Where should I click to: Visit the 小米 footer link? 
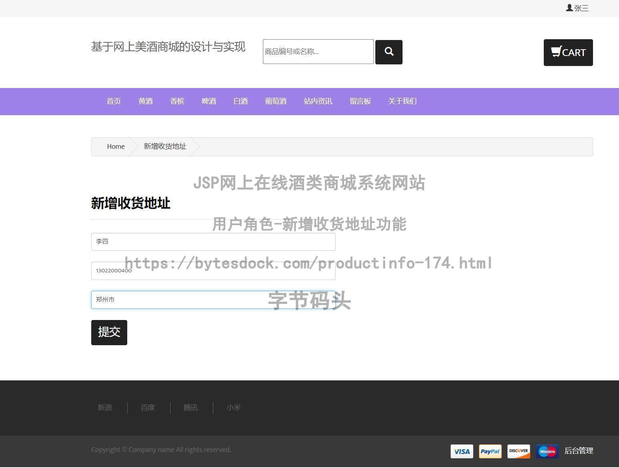click(234, 408)
